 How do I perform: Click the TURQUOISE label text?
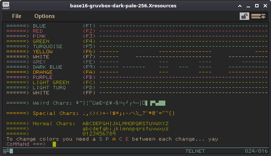click(x=48, y=47)
